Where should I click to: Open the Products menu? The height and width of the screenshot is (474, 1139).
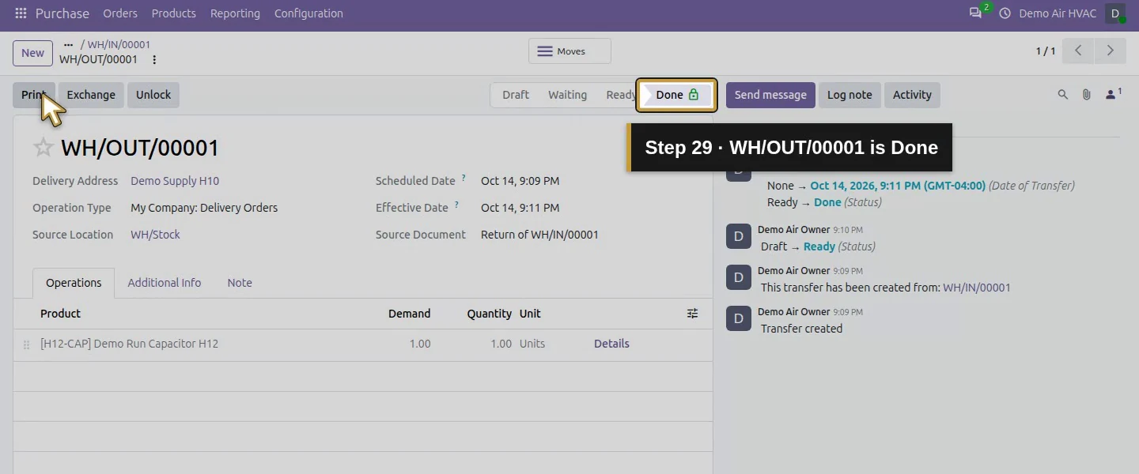(x=174, y=13)
